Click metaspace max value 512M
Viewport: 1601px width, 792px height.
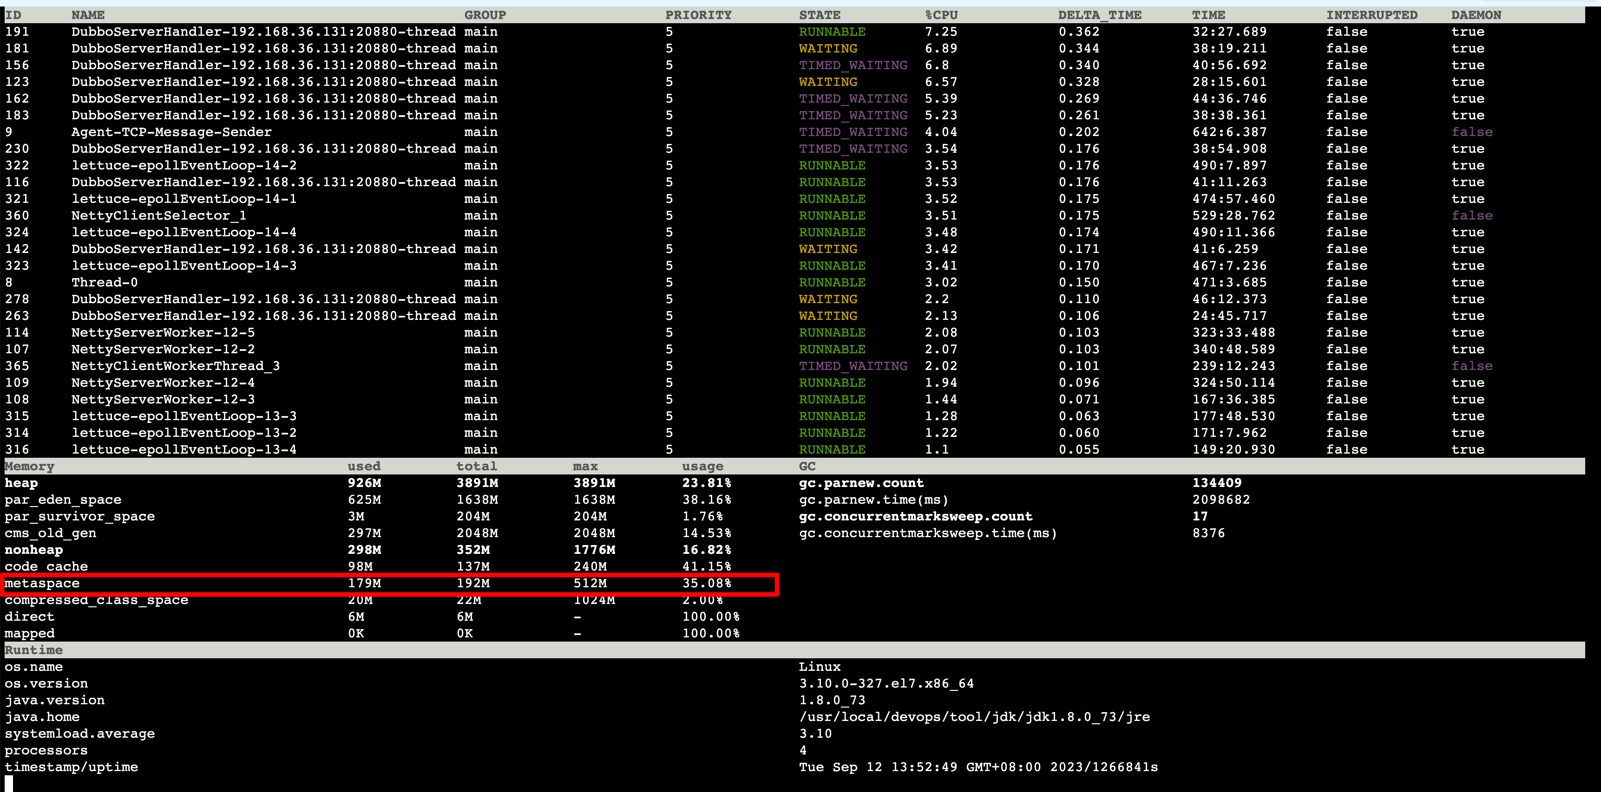590,583
